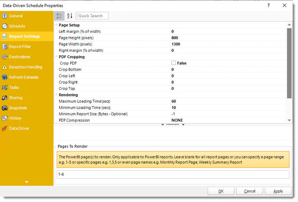Click the Destinations icon
The image size is (298, 202).
tap(5, 57)
